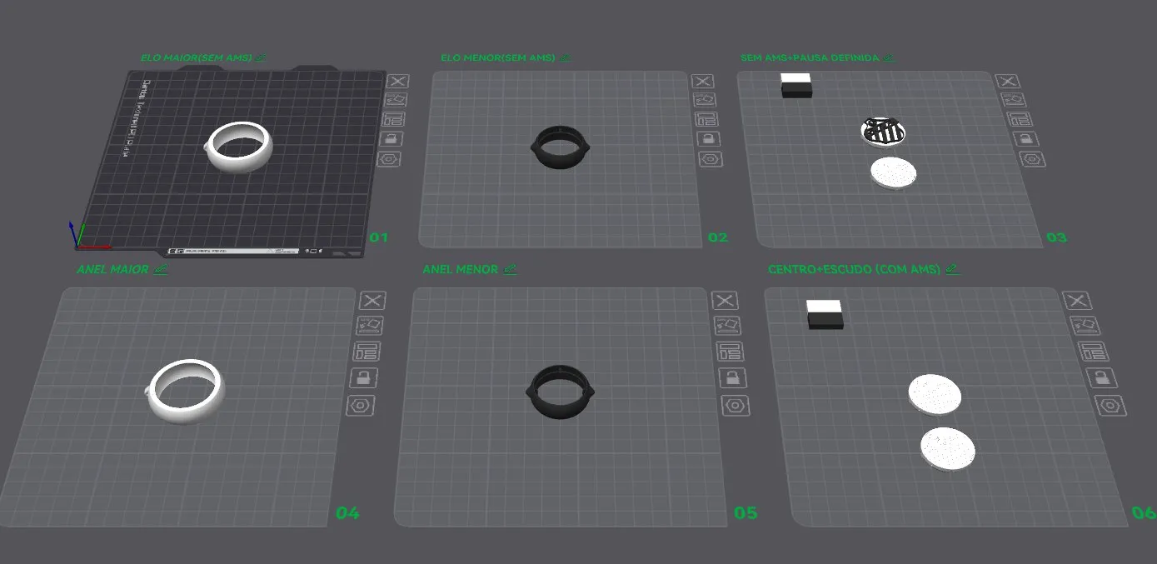The width and height of the screenshot is (1157, 564).
Task: Select the black ring on plate 02
Action: pos(560,147)
